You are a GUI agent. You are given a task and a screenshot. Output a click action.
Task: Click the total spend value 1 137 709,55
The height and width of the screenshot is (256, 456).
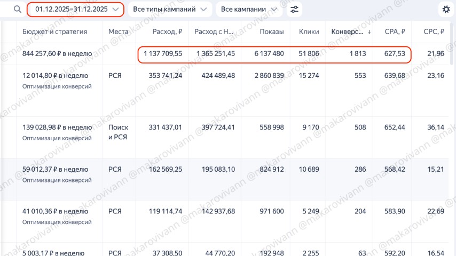point(163,54)
